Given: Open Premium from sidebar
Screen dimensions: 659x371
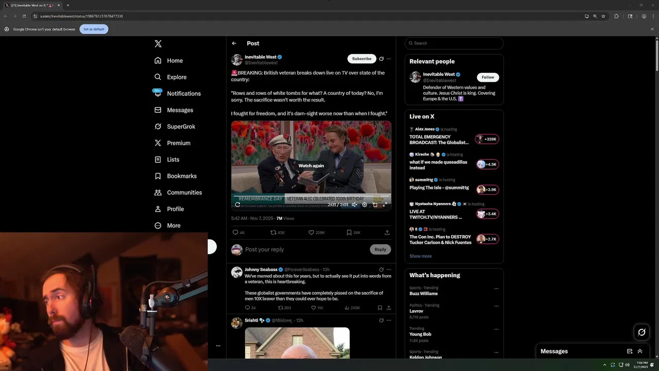Looking at the screenshot, I should [x=172, y=143].
